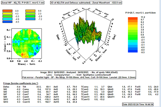Click the vertical color scale bar

click(133, 35)
